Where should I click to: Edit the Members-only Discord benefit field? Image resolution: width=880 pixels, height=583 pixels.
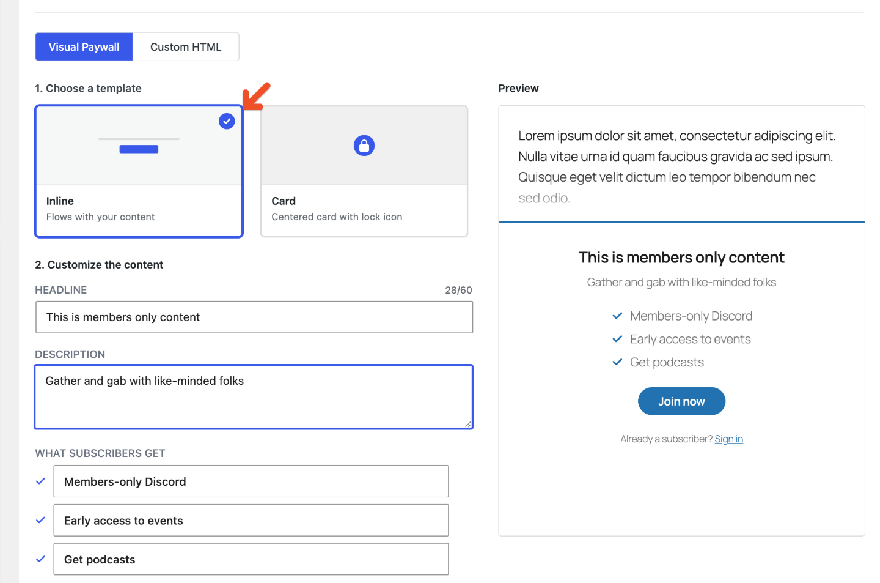click(x=251, y=481)
